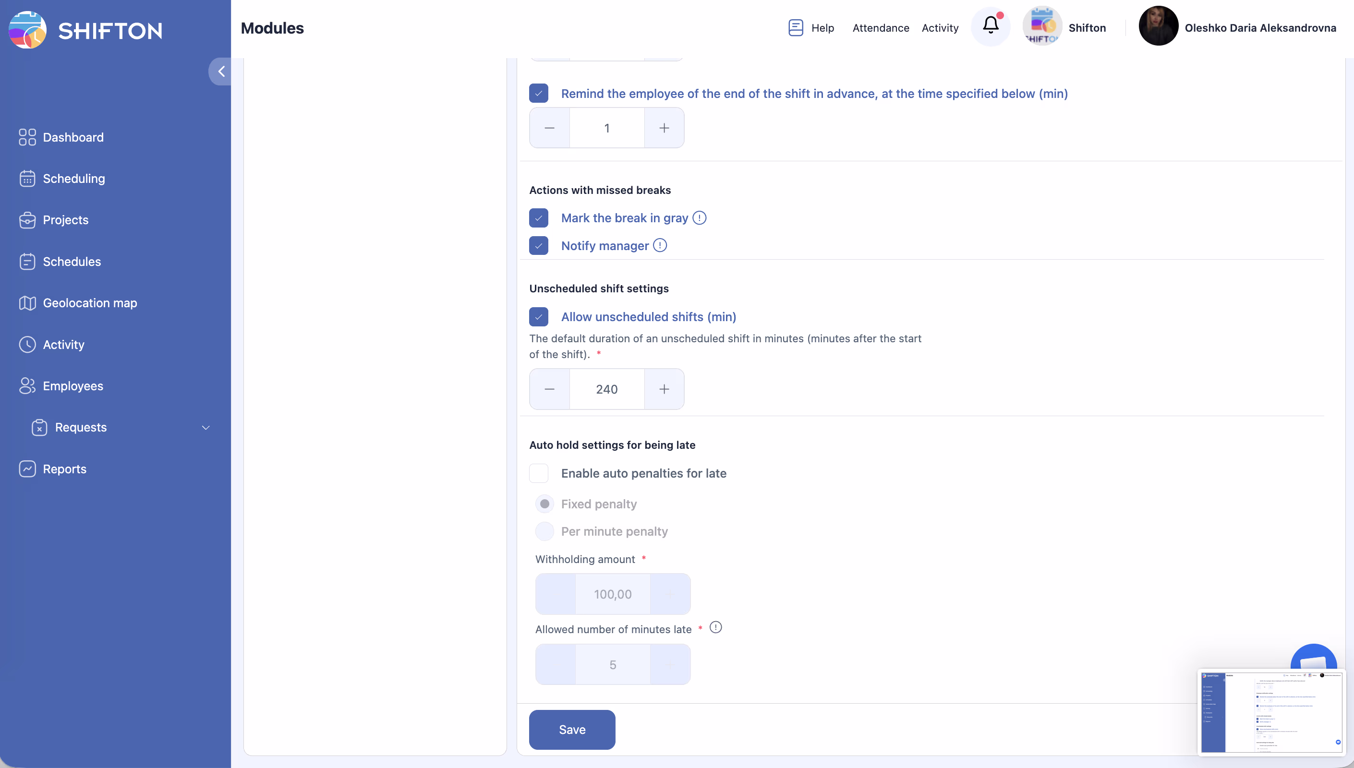Click info icon beside Allowed minutes late

715,628
